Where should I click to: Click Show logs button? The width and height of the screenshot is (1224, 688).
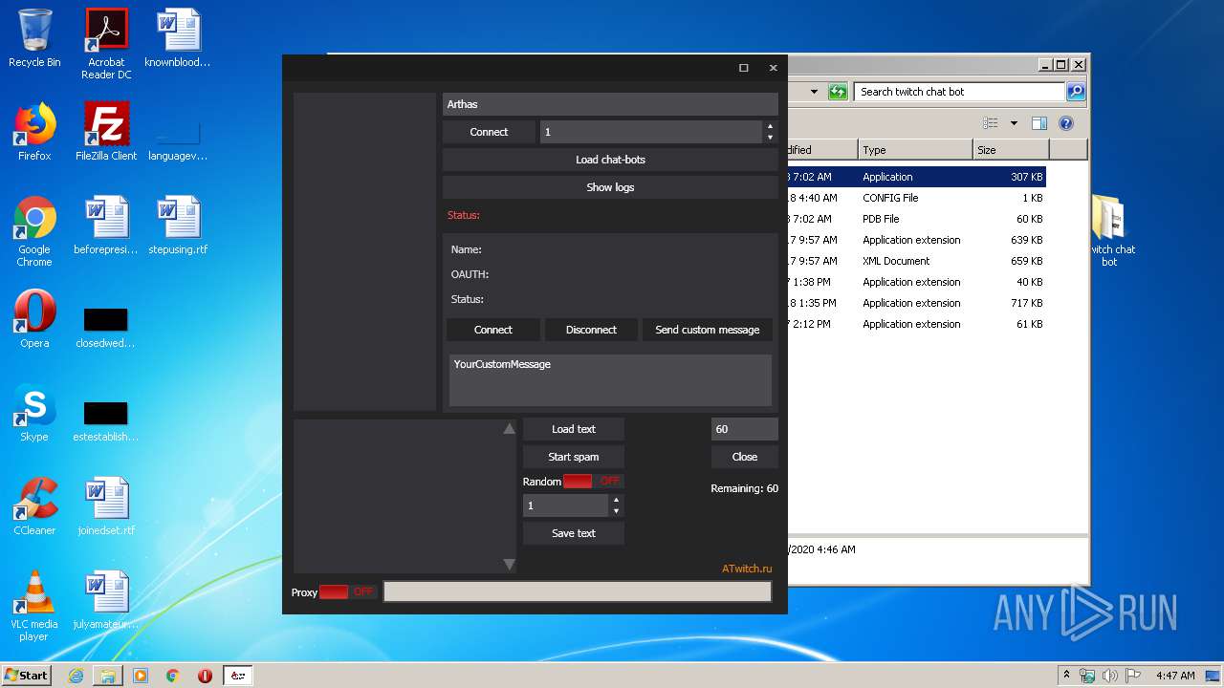point(610,187)
